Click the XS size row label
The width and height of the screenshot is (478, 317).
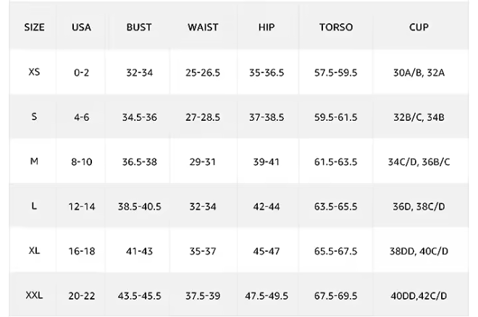pyautogui.click(x=34, y=72)
